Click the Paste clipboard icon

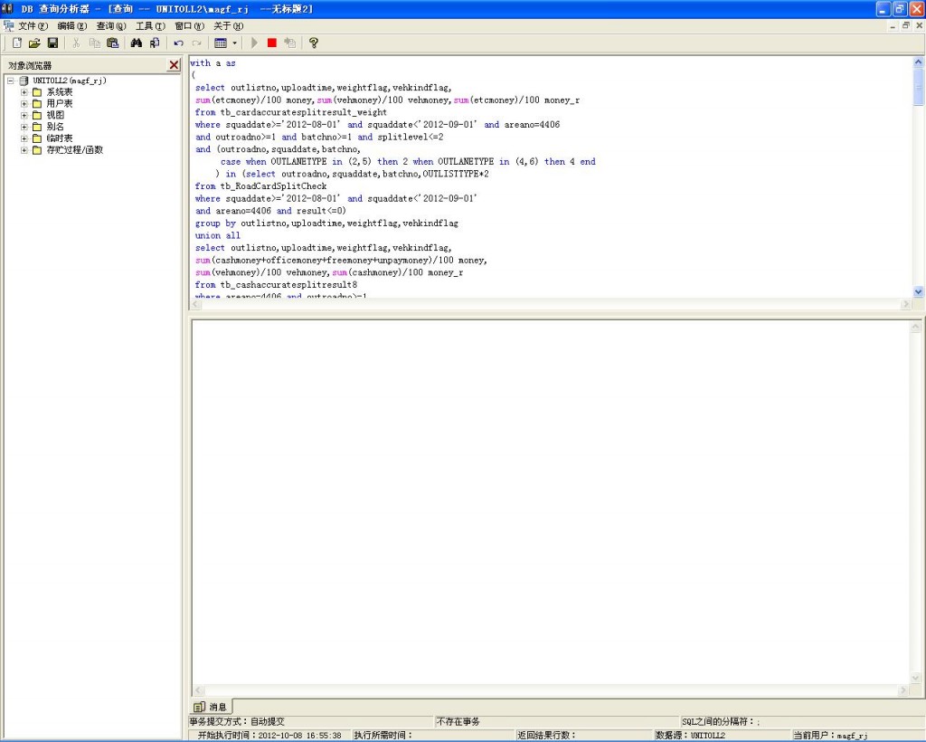click(113, 43)
